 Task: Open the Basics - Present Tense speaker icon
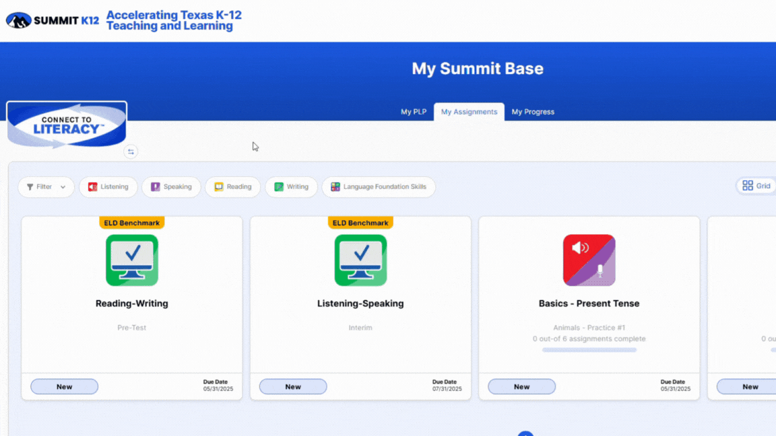589,260
